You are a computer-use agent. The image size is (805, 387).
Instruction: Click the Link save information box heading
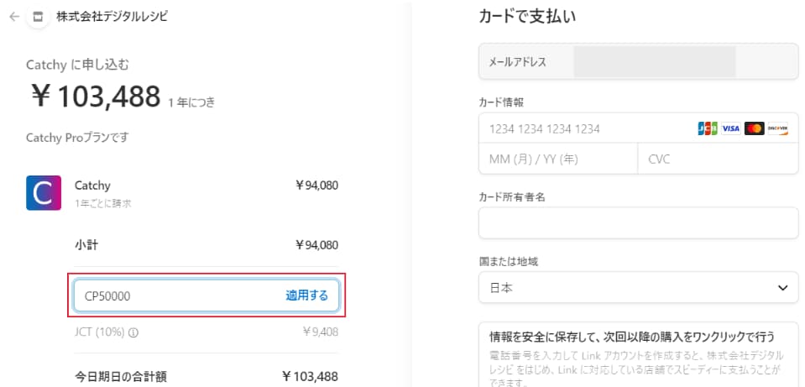pos(632,337)
